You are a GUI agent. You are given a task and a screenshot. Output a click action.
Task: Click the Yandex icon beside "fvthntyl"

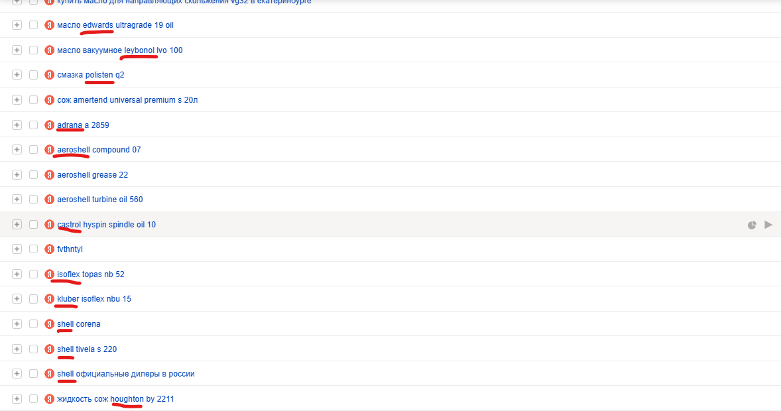click(x=49, y=249)
